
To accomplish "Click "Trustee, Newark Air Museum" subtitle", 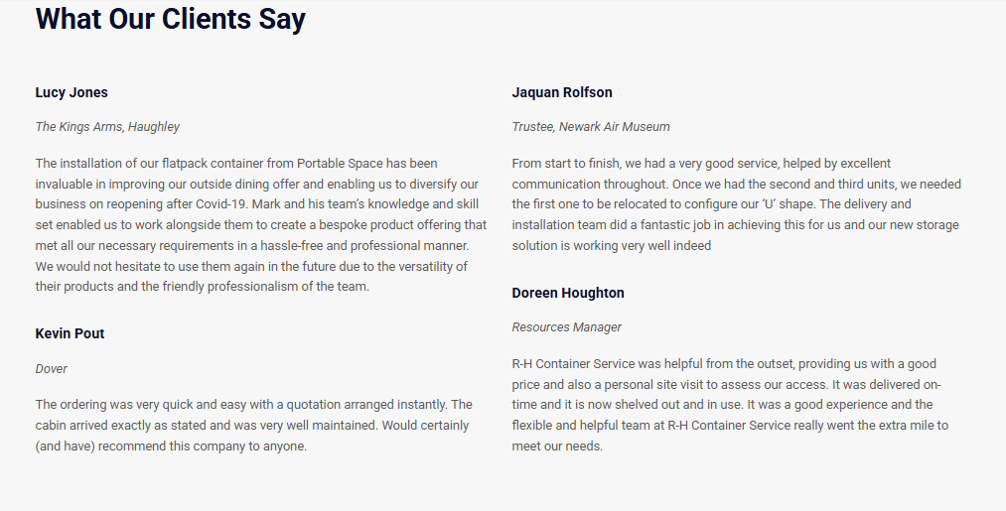I will [x=591, y=127].
